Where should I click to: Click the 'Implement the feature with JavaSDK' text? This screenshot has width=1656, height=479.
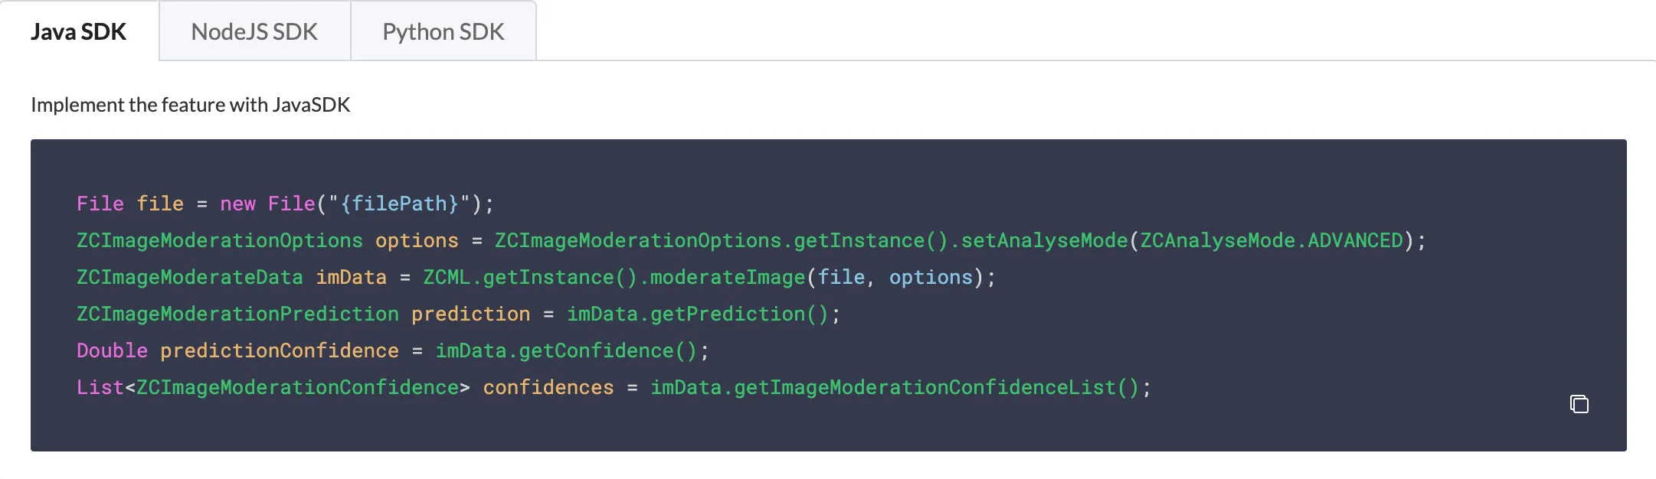pyautogui.click(x=190, y=105)
